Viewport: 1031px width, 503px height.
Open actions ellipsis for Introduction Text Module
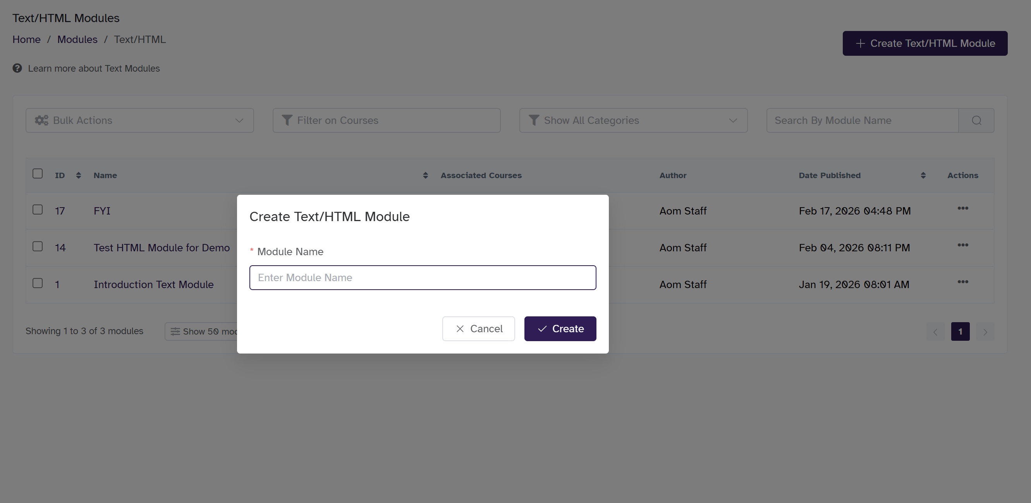pos(962,282)
